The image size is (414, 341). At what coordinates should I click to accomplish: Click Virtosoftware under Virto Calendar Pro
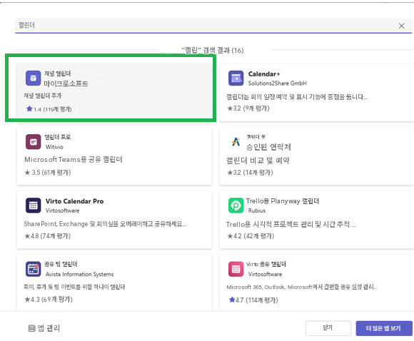(x=62, y=210)
